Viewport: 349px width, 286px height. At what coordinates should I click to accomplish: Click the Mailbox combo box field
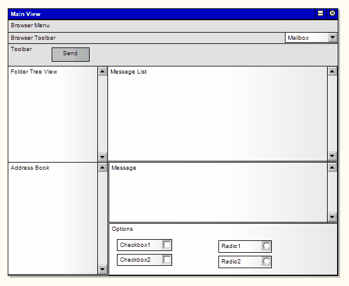(311, 37)
